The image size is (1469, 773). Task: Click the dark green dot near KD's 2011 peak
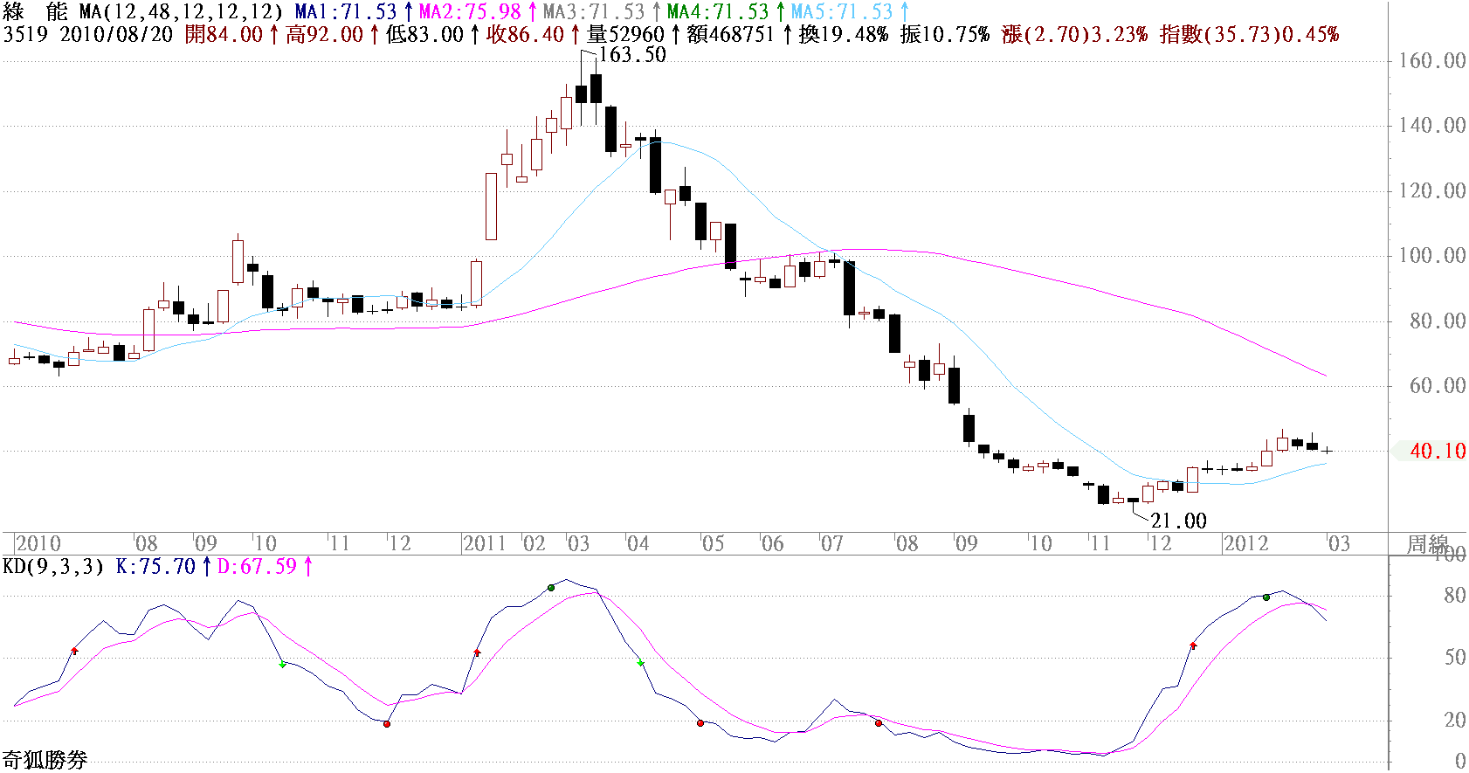click(551, 588)
